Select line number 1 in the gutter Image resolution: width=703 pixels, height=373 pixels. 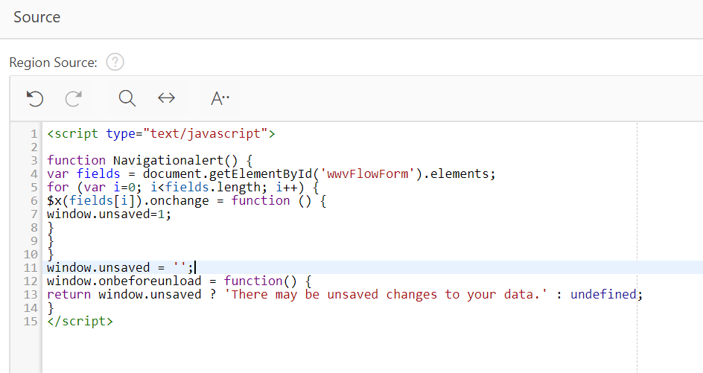[x=34, y=133]
